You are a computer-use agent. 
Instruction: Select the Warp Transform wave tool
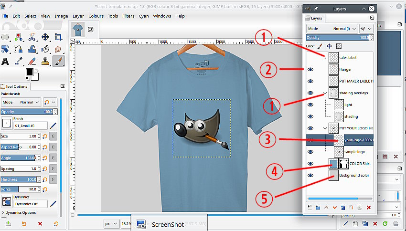click(32, 49)
